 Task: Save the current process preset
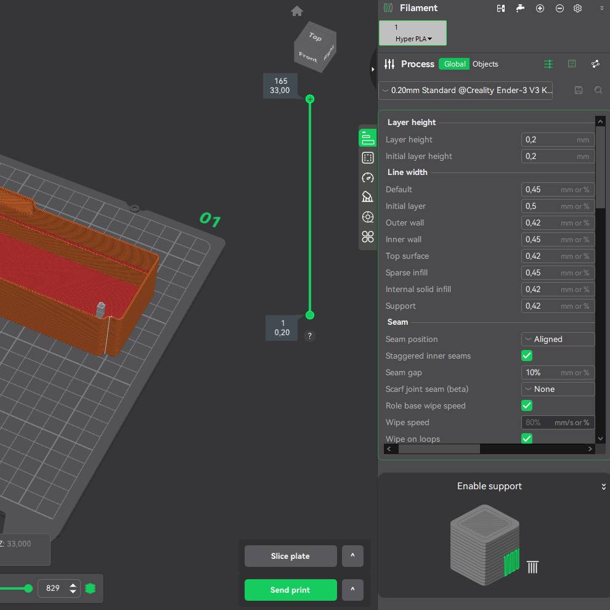coord(579,90)
